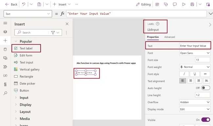Click the Font size field
Screen dimensions: 213x126
click(203, 60)
